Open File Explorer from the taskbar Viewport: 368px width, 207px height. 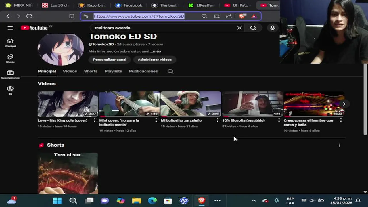pos(137,200)
